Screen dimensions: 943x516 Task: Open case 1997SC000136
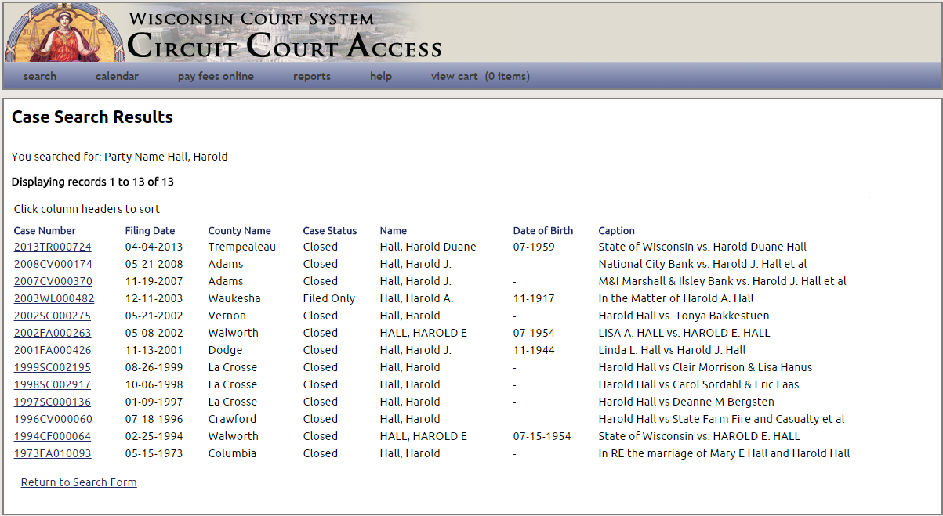(x=53, y=402)
